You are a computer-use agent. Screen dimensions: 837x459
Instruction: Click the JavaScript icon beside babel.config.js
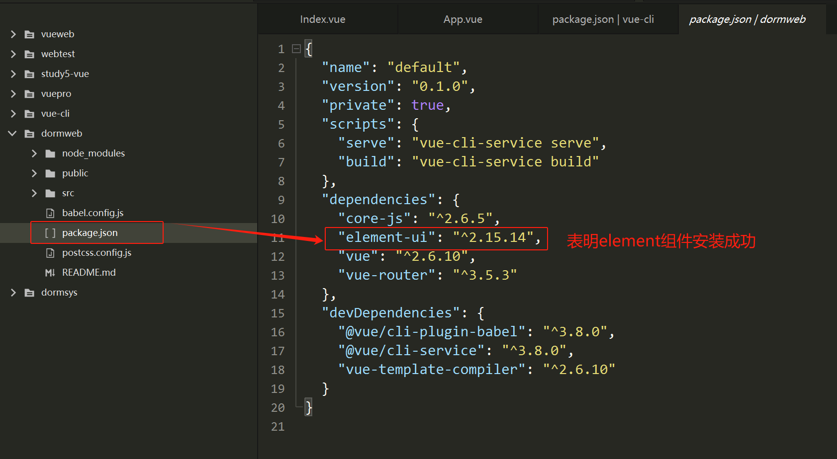(50, 213)
